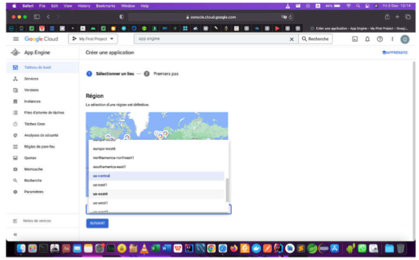Viewport: 419px width, 260px height.
Task: Click the SUIVANT button
Action: point(97,223)
